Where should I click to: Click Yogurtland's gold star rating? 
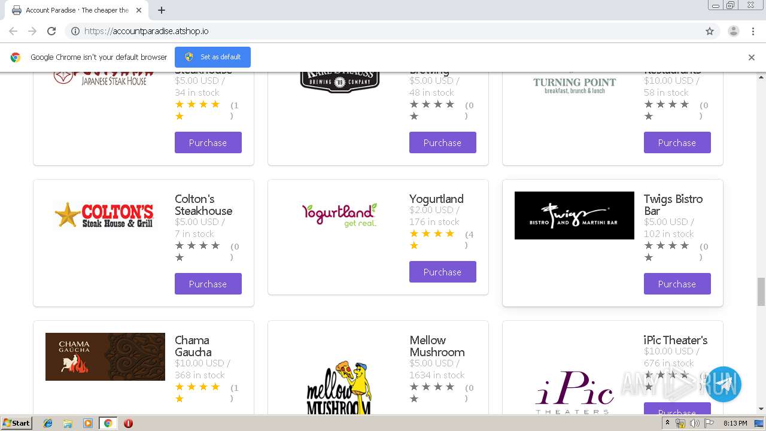click(x=432, y=239)
